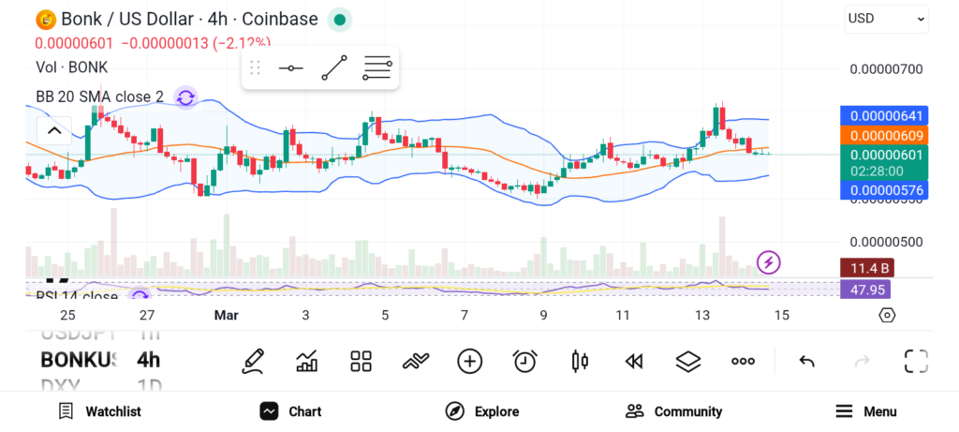This screenshot has height=432, width=959.
Task: Select the trend line drawing tool
Action: pyautogui.click(x=334, y=68)
